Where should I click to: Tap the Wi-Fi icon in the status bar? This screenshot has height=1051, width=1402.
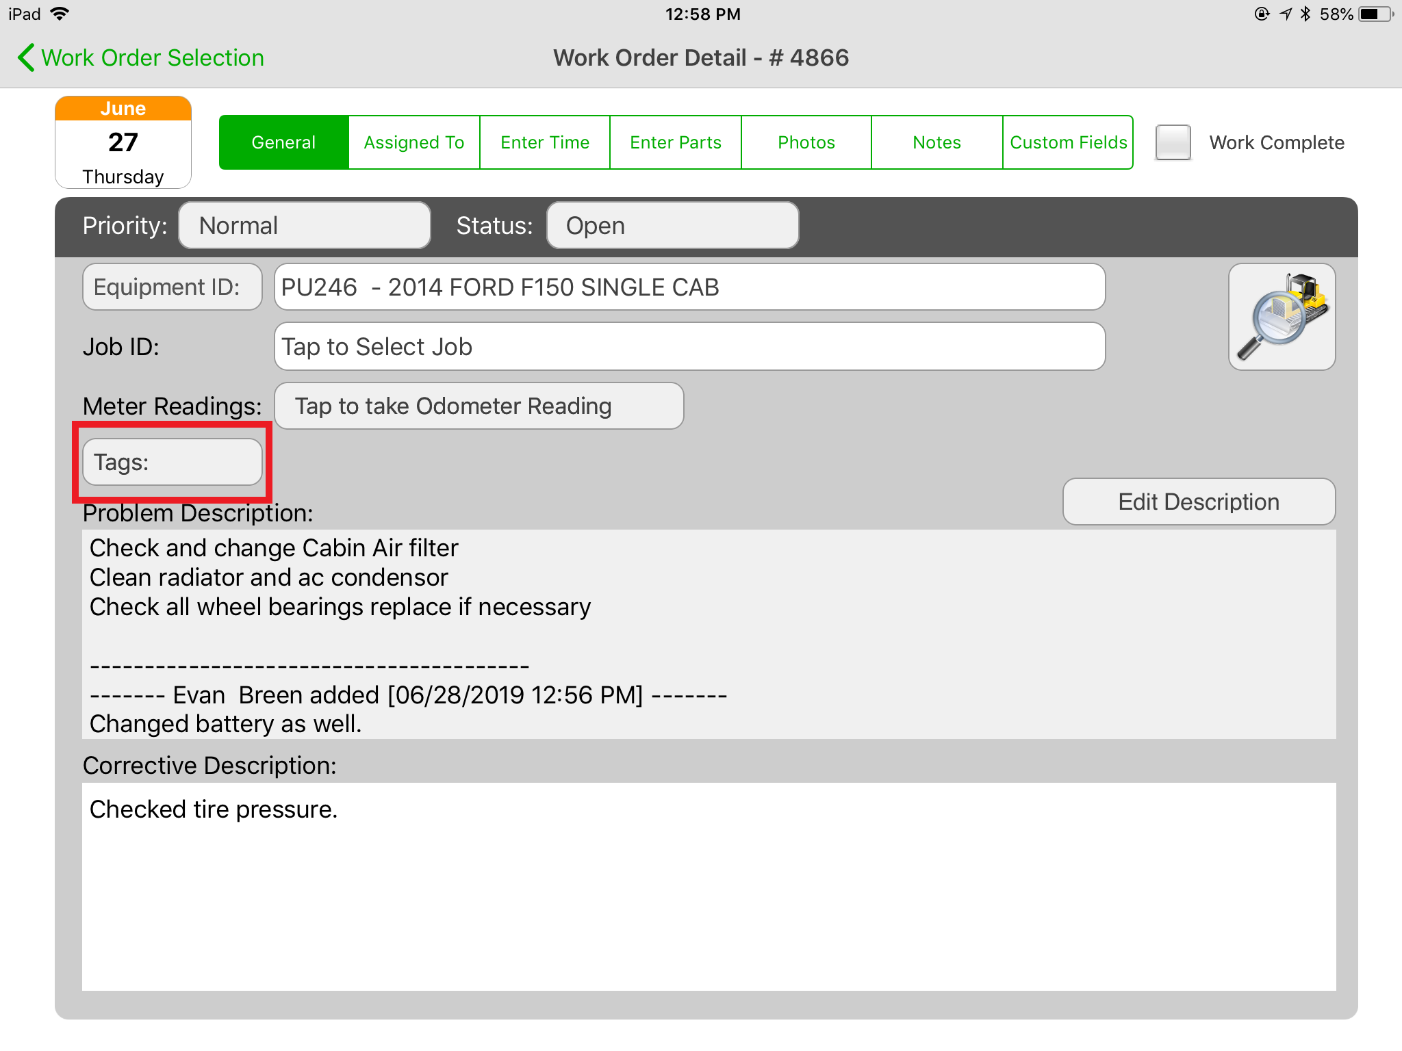(x=60, y=13)
